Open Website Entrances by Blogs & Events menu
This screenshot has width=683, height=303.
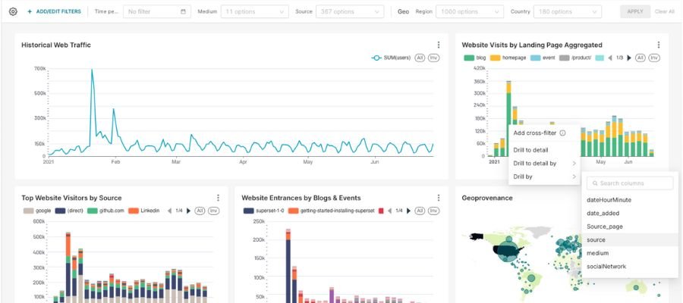[x=438, y=198]
